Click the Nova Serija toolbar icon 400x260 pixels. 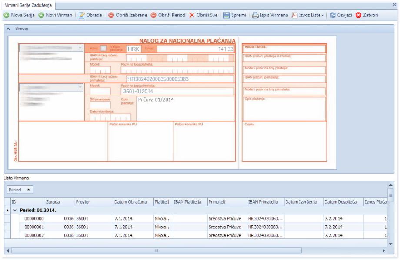[x=7, y=15]
